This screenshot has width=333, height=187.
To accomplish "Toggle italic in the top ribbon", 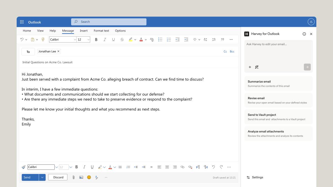I will click(105, 40).
